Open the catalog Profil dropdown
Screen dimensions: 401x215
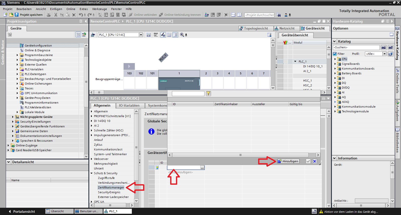click(384, 54)
